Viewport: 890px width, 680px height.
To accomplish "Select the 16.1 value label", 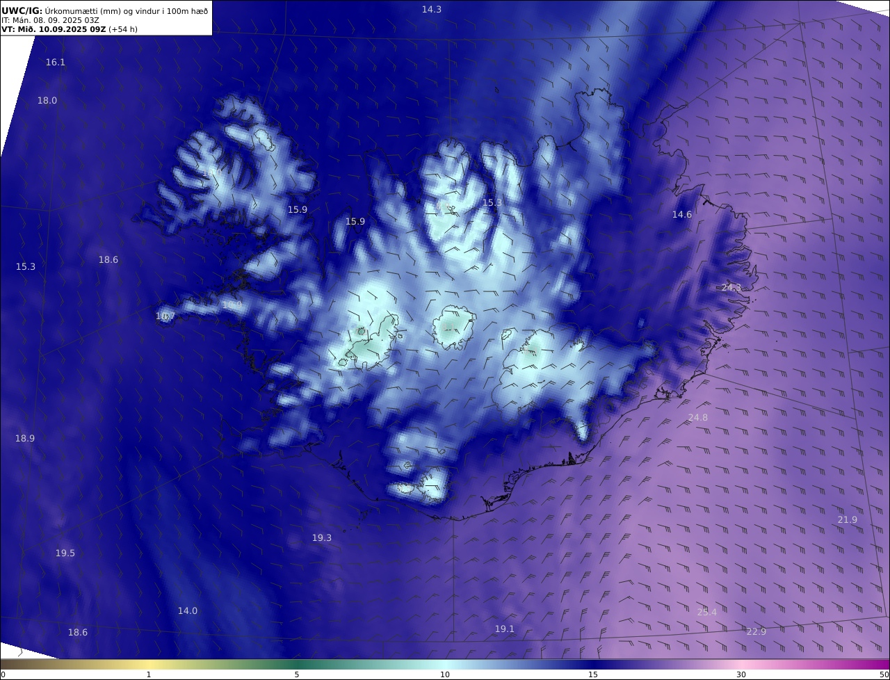I will 56,63.
